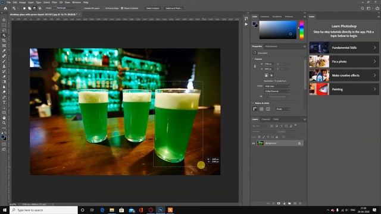Click the New group folder icon
381x214 pixels.
(289, 203)
